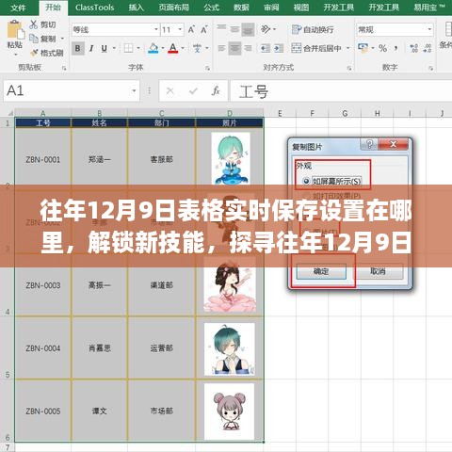Viewport: 452px width, 452px height.
Task: Click the Copy icon
Action: 34,39
